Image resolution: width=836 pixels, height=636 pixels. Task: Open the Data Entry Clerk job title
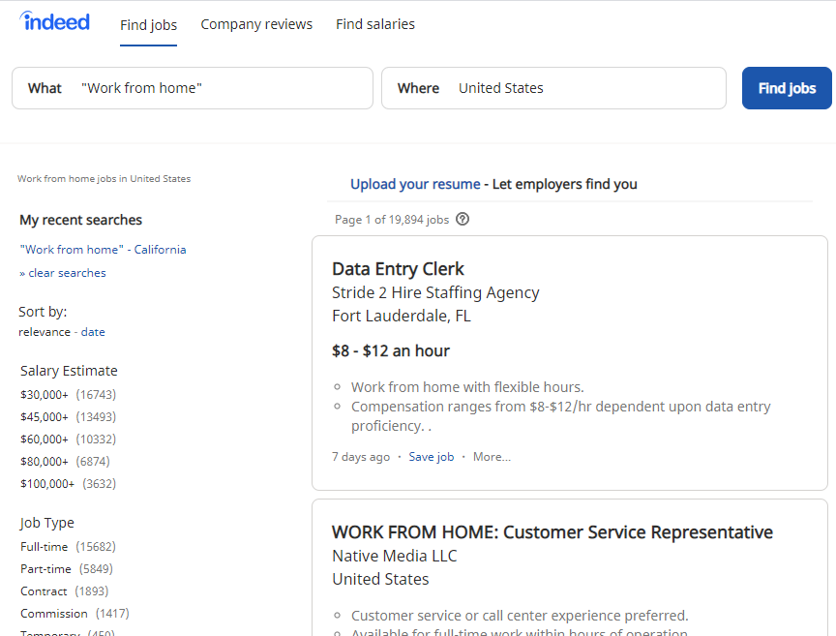(398, 269)
